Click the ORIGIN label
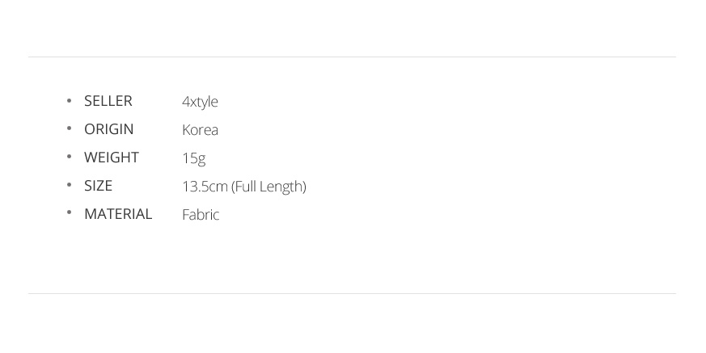706x353 pixels. coord(108,129)
